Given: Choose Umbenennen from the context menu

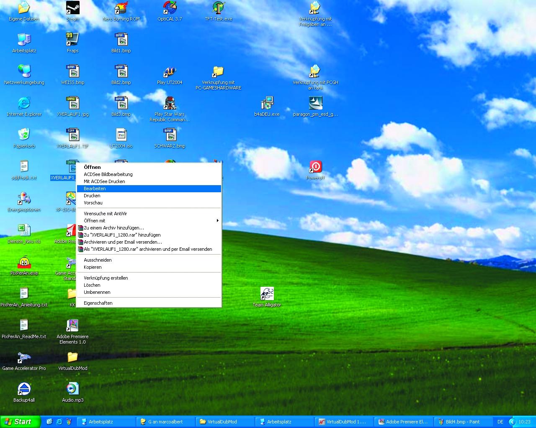Looking at the screenshot, I should tap(149, 292).
